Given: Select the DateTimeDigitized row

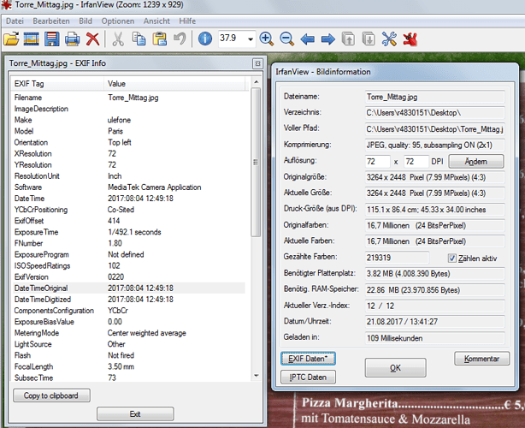Looking at the screenshot, I should pyautogui.click(x=129, y=300).
